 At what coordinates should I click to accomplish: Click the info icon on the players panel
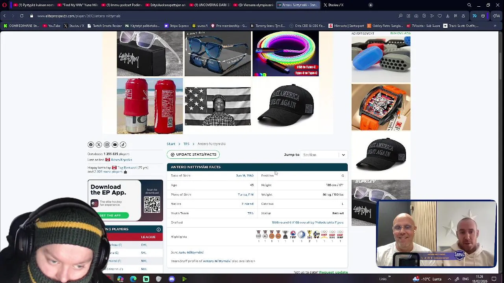pyautogui.click(x=159, y=230)
